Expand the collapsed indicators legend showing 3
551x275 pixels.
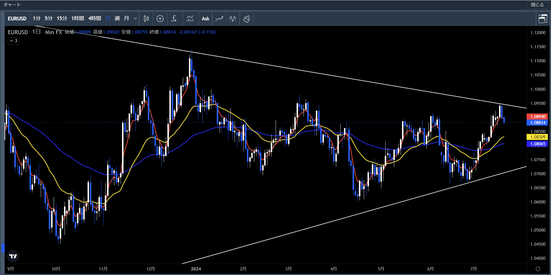pyautogui.click(x=13, y=41)
